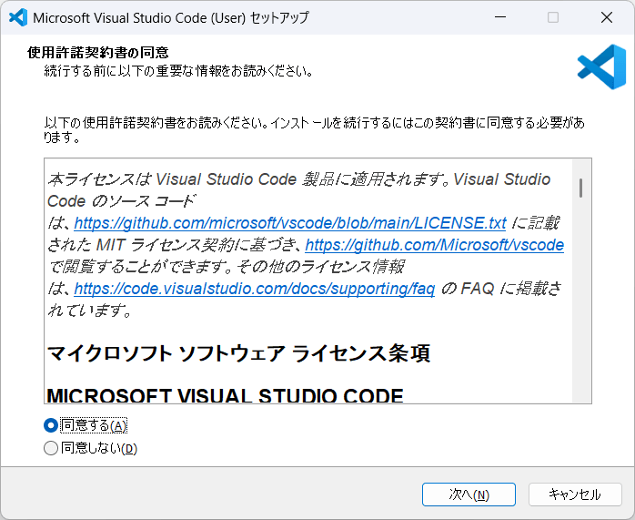This screenshot has height=520, width=635.
Task: Close the setup window with X
Action: tap(607, 17)
